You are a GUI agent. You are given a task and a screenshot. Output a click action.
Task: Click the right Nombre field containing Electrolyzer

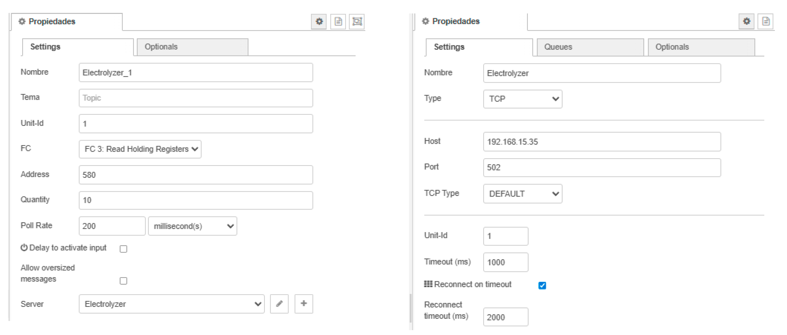[x=602, y=73]
